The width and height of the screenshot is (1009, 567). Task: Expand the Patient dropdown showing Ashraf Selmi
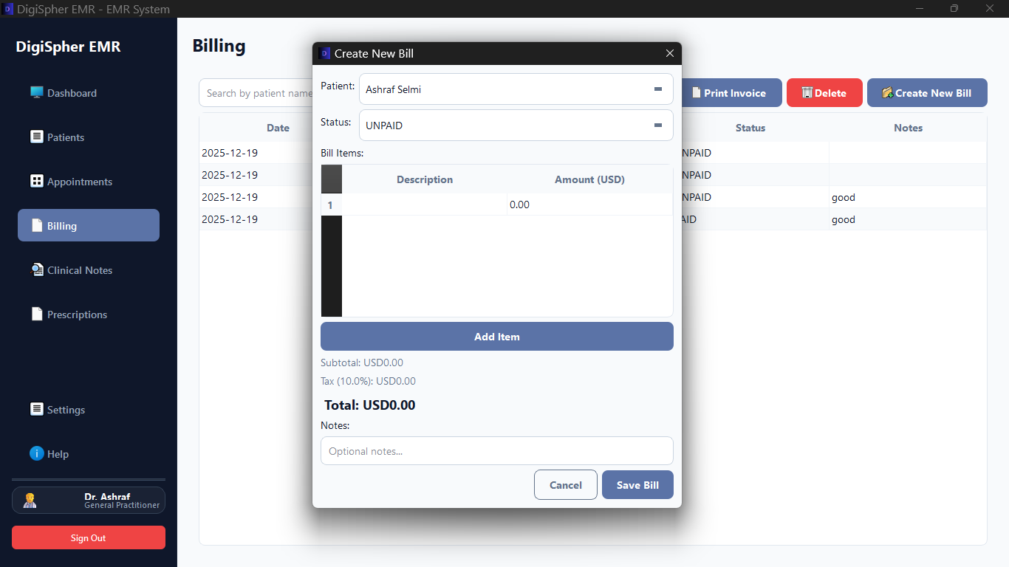click(x=657, y=89)
